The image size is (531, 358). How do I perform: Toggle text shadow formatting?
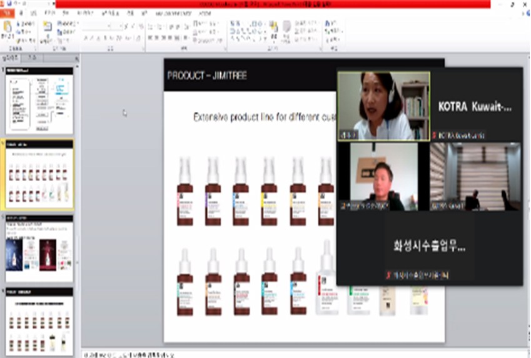pos(105,38)
